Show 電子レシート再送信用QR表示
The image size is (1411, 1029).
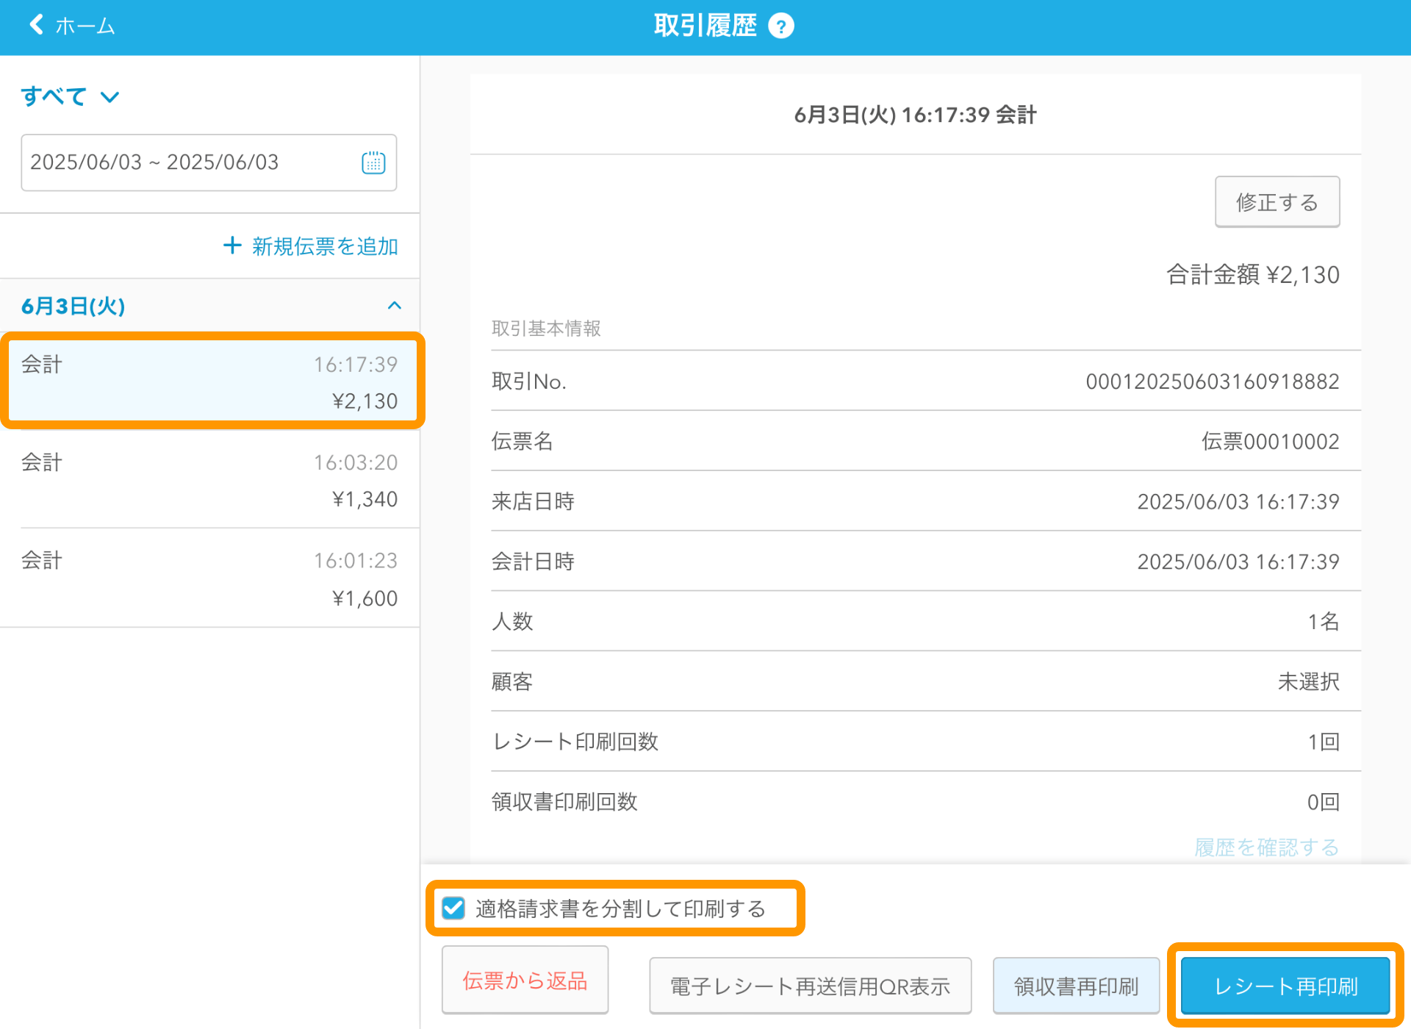coord(810,986)
